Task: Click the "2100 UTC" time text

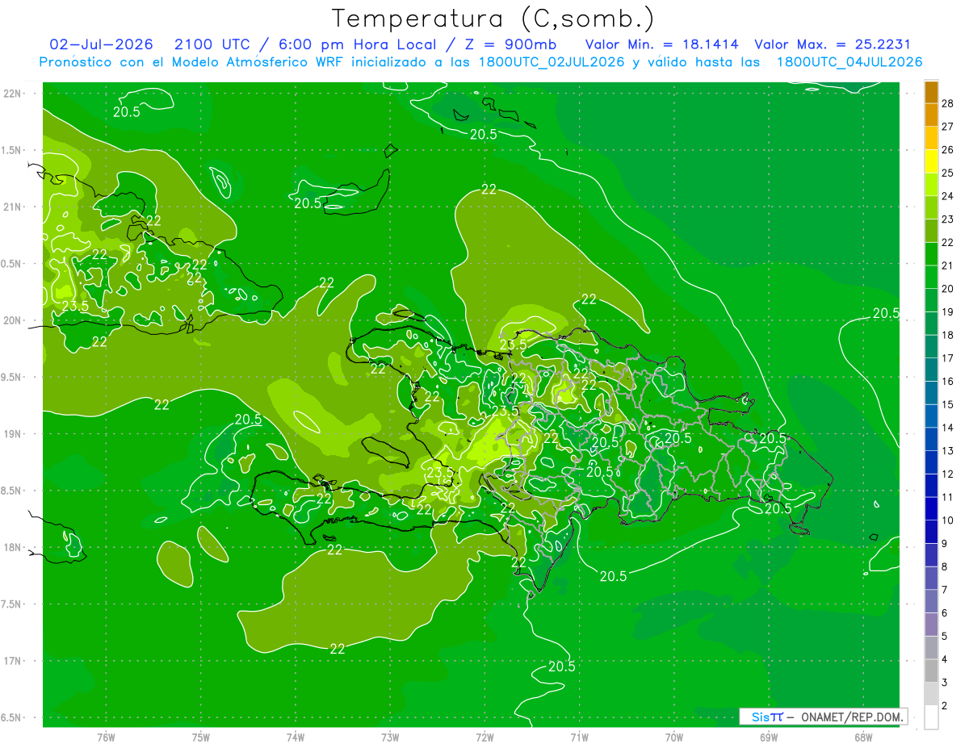Action: (212, 44)
